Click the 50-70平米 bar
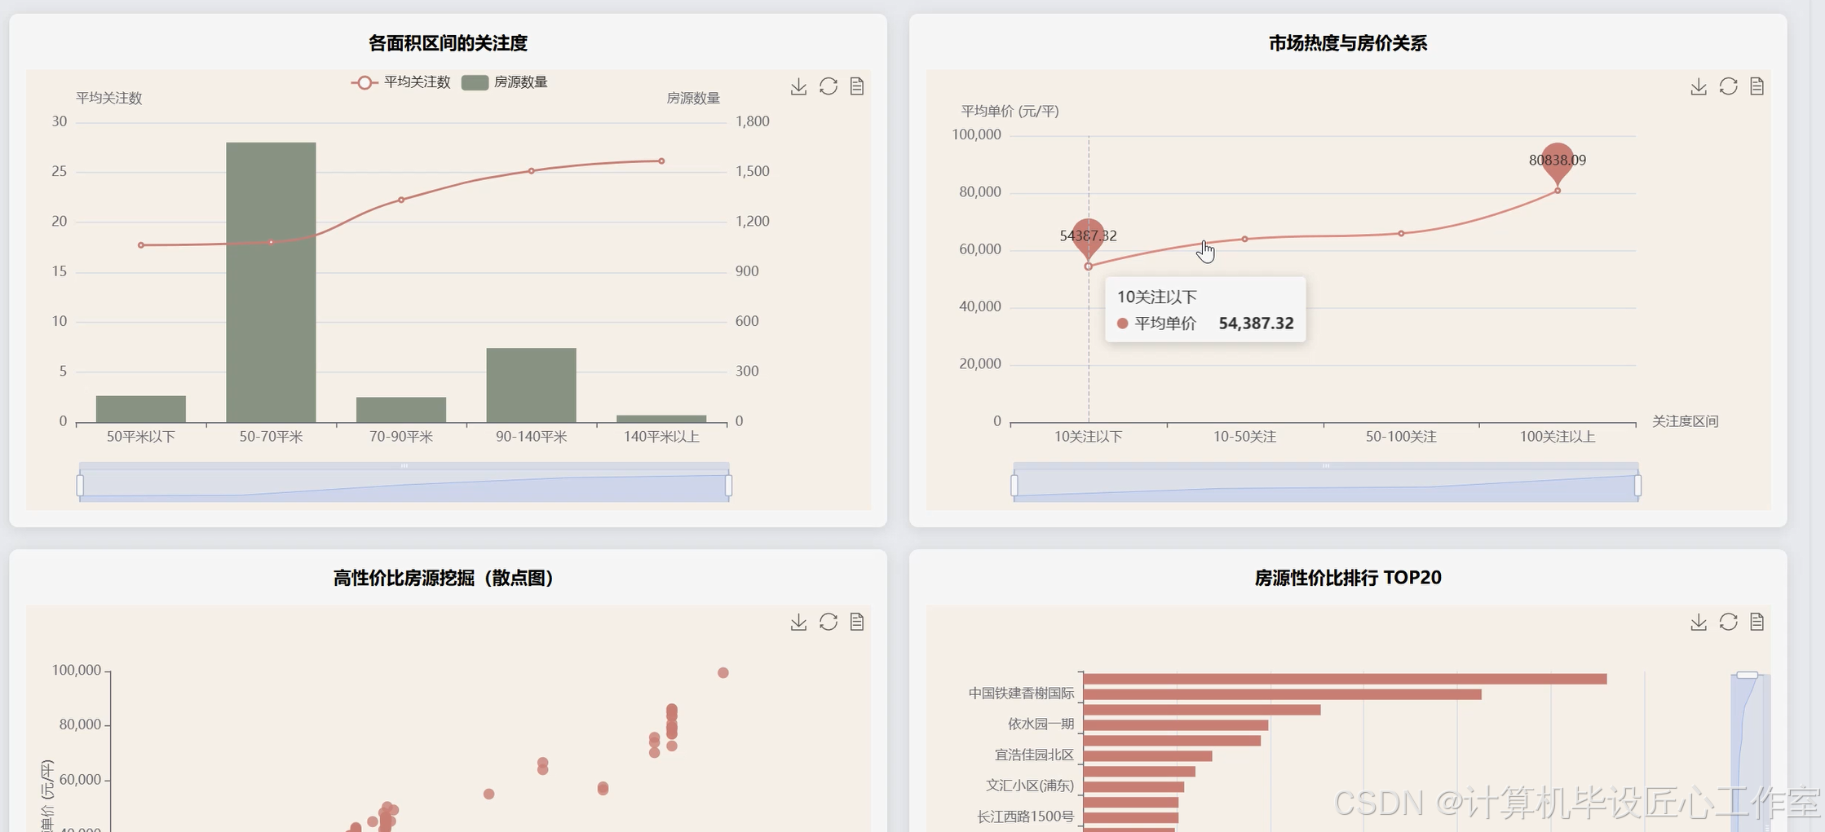This screenshot has width=1825, height=832. click(x=271, y=282)
